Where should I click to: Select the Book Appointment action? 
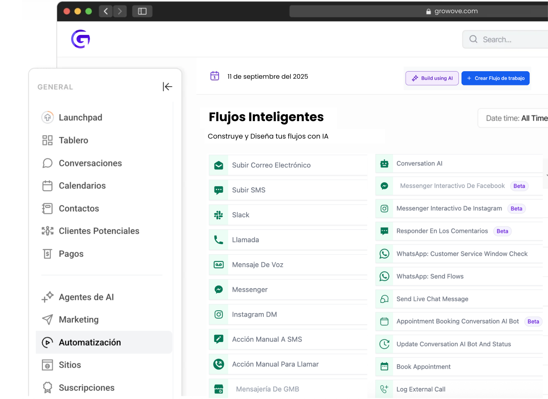point(423,367)
